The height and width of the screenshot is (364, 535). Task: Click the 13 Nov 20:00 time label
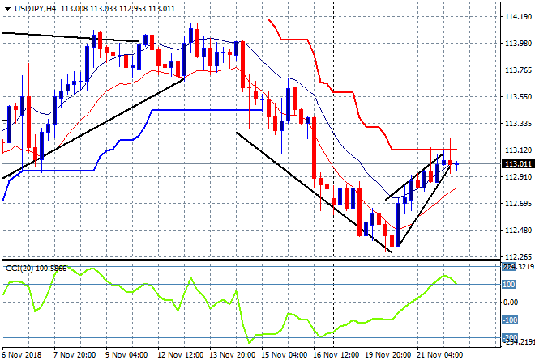coord(232,355)
